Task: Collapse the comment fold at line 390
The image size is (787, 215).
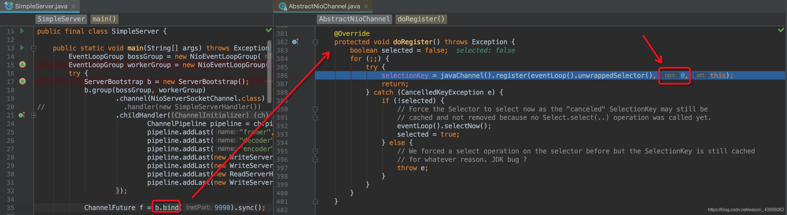Action: pyautogui.click(x=315, y=109)
